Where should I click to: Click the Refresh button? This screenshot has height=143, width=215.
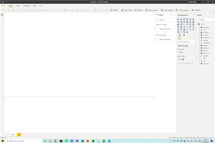pos(114,10)
